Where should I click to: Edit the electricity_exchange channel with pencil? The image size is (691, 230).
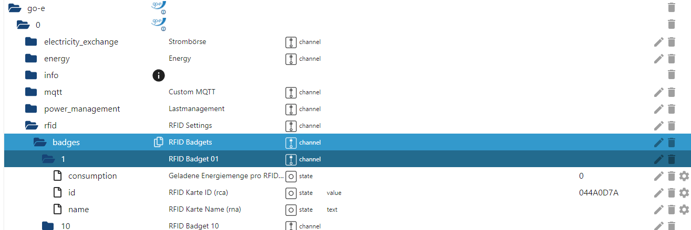(658, 42)
